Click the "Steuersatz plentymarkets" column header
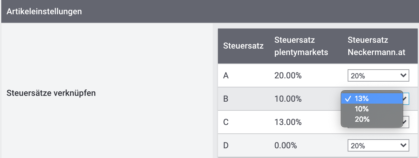The image size is (419, 158). tap(301, 46)
